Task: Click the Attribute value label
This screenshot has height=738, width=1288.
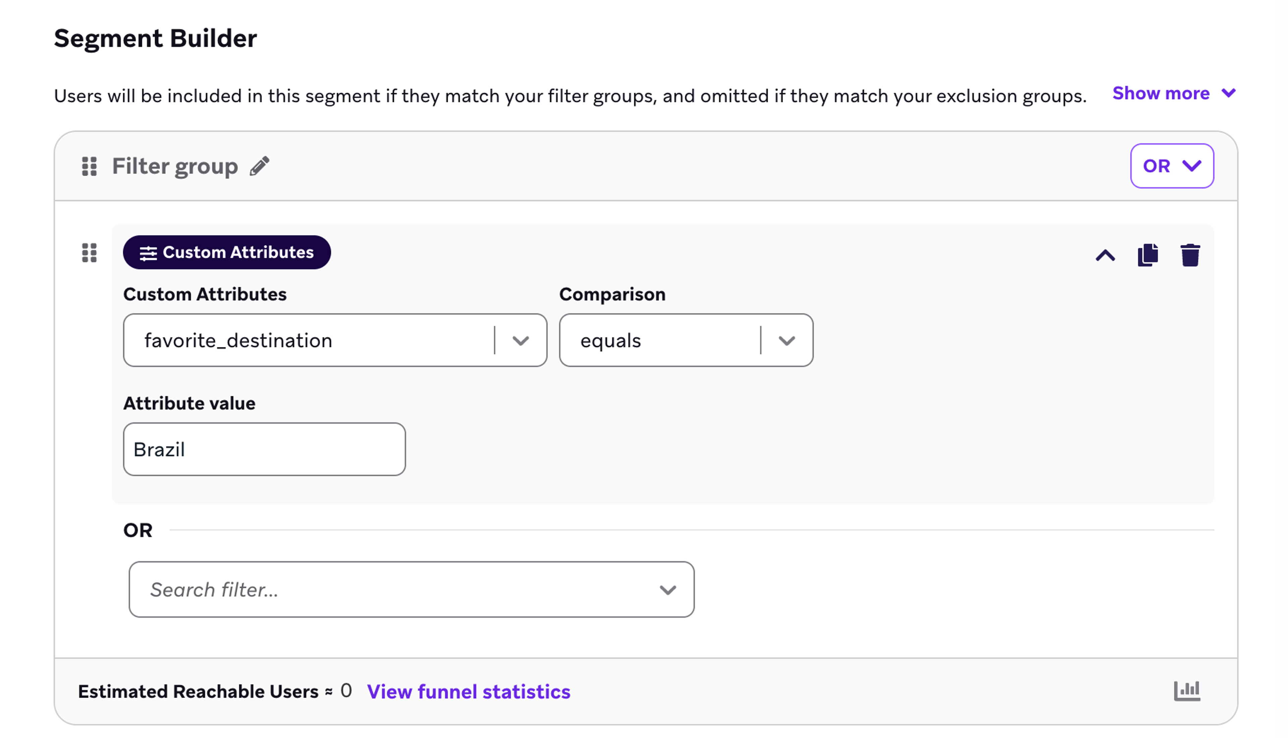Action: 190,403
